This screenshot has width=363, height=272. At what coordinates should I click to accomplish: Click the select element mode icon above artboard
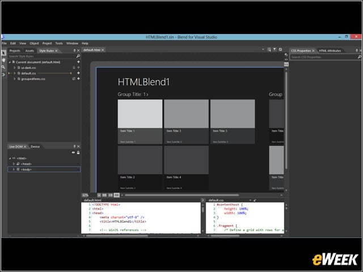(x=269, y=49)
